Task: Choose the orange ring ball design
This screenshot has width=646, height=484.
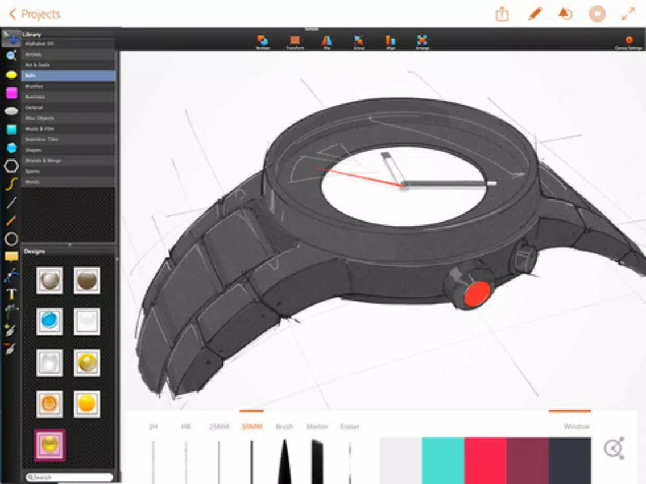Action: 49,404
